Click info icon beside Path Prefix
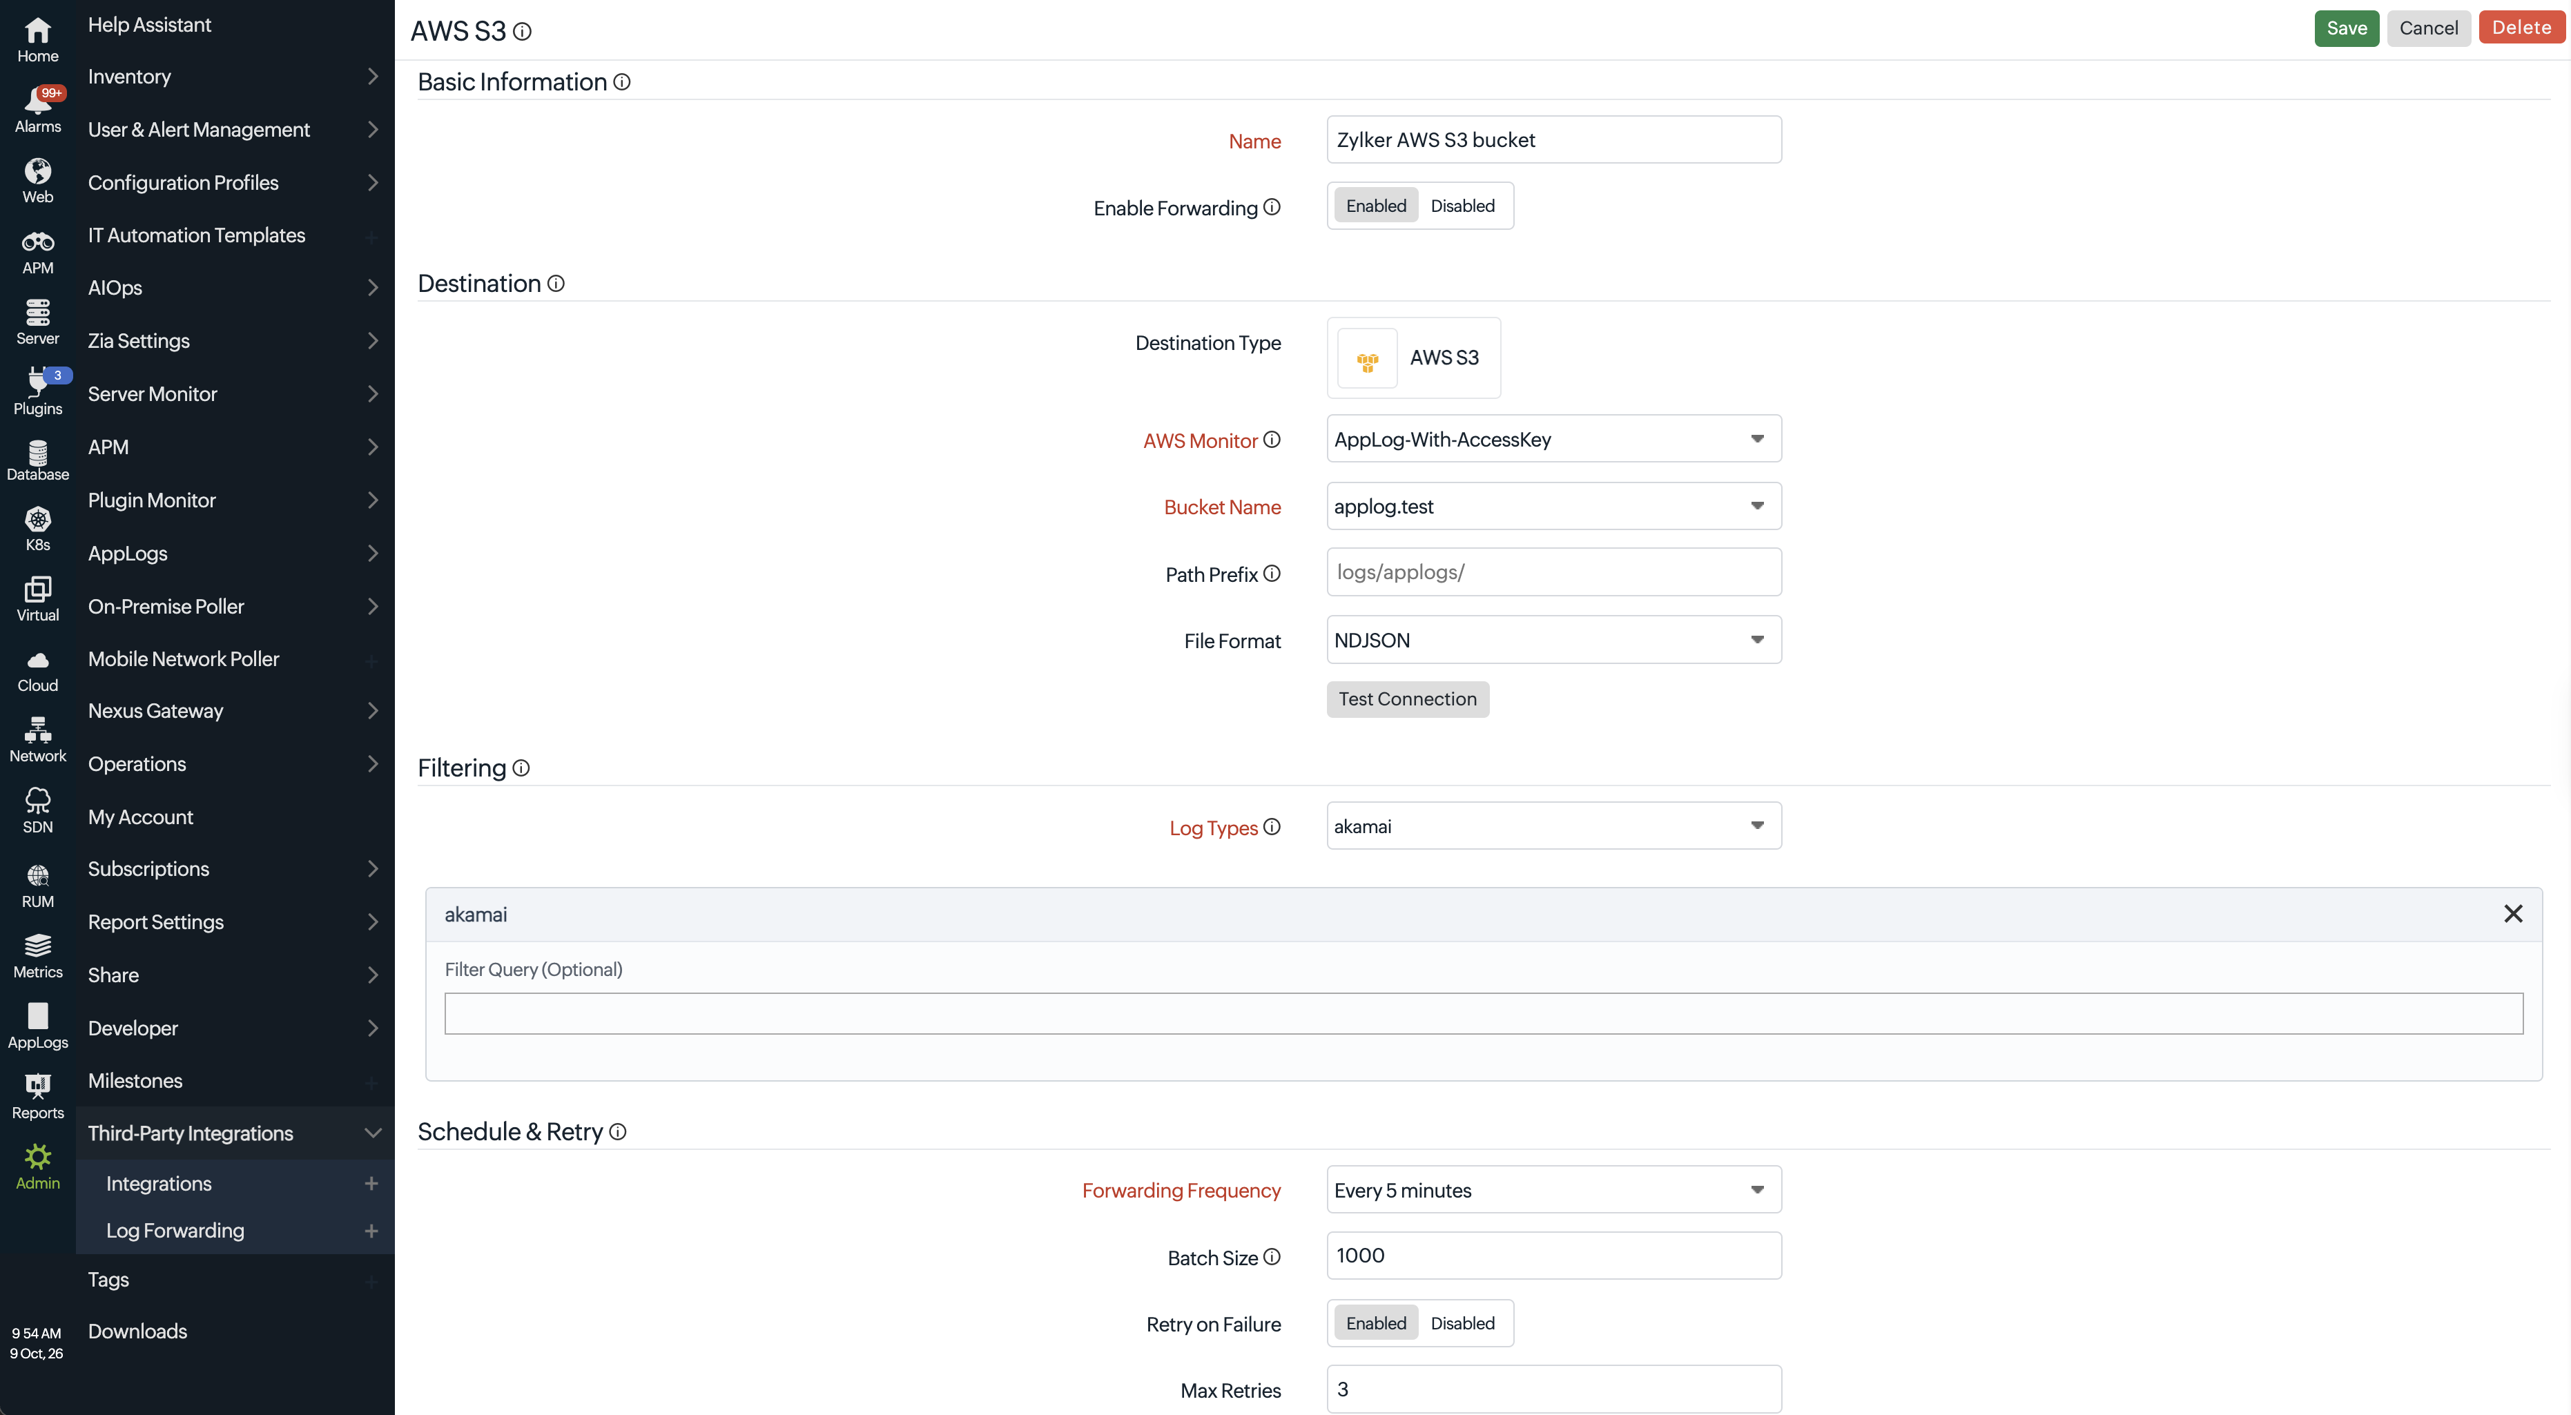This screenshot has width=2571, height=1415. [1272, 573]
